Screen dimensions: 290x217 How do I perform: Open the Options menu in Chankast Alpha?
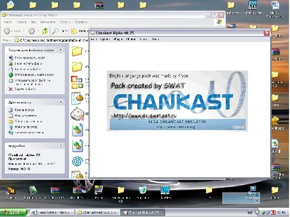point(105,39)
